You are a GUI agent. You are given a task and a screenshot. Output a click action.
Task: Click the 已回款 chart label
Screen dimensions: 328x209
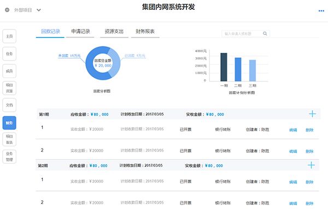pos(134,56)
